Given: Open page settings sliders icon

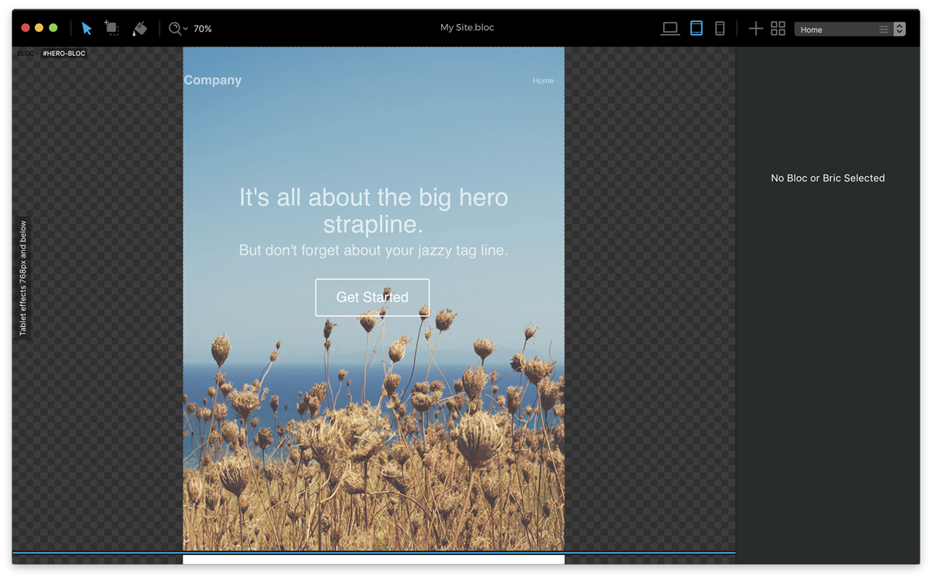Looking at the screenshot, I should pyautogui.click(x=884, y=29).
